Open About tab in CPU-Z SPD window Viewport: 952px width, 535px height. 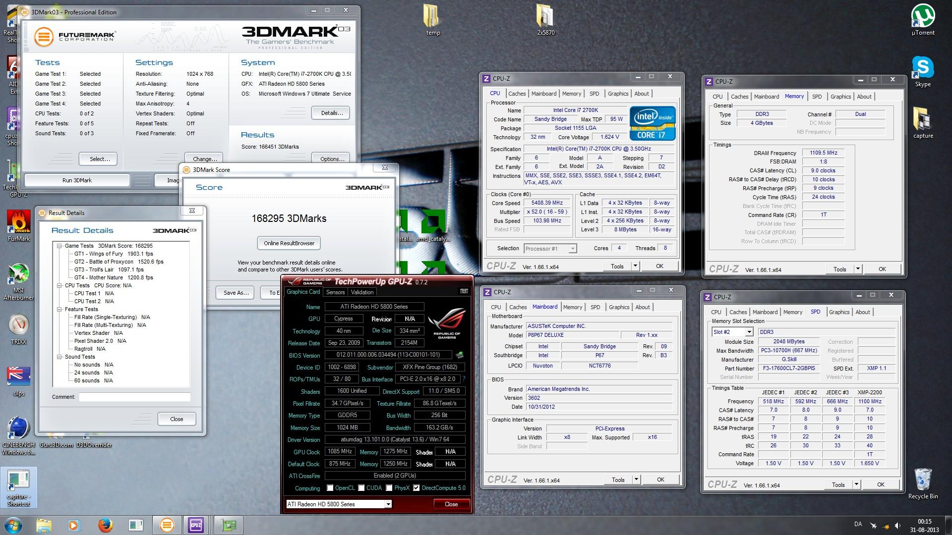click(862, 312)
